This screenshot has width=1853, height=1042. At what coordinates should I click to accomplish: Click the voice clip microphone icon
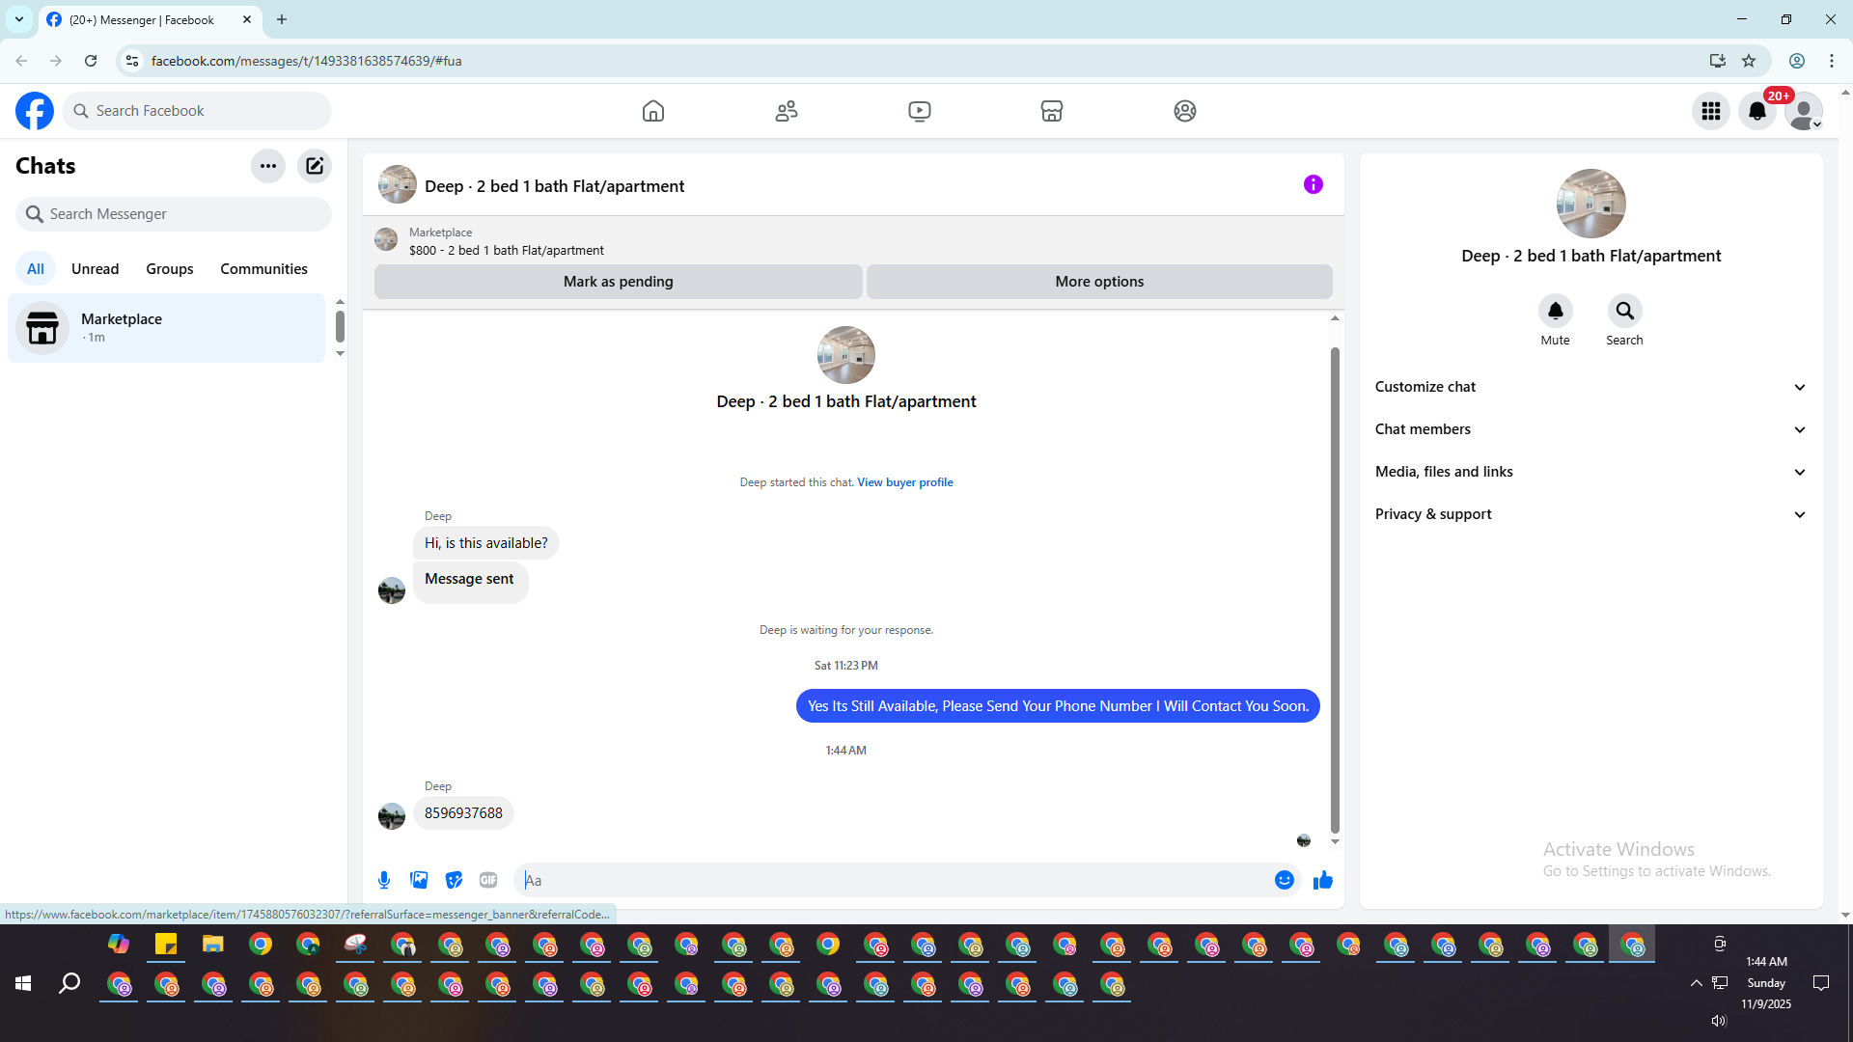384,880
